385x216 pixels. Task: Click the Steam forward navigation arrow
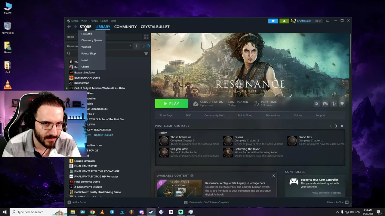75,27
